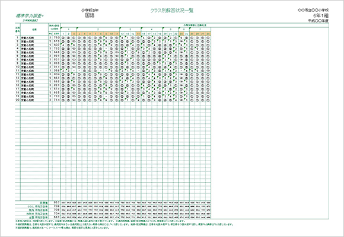
Task: Click the first circled answer mark for student 1
Action: point(63,38)
